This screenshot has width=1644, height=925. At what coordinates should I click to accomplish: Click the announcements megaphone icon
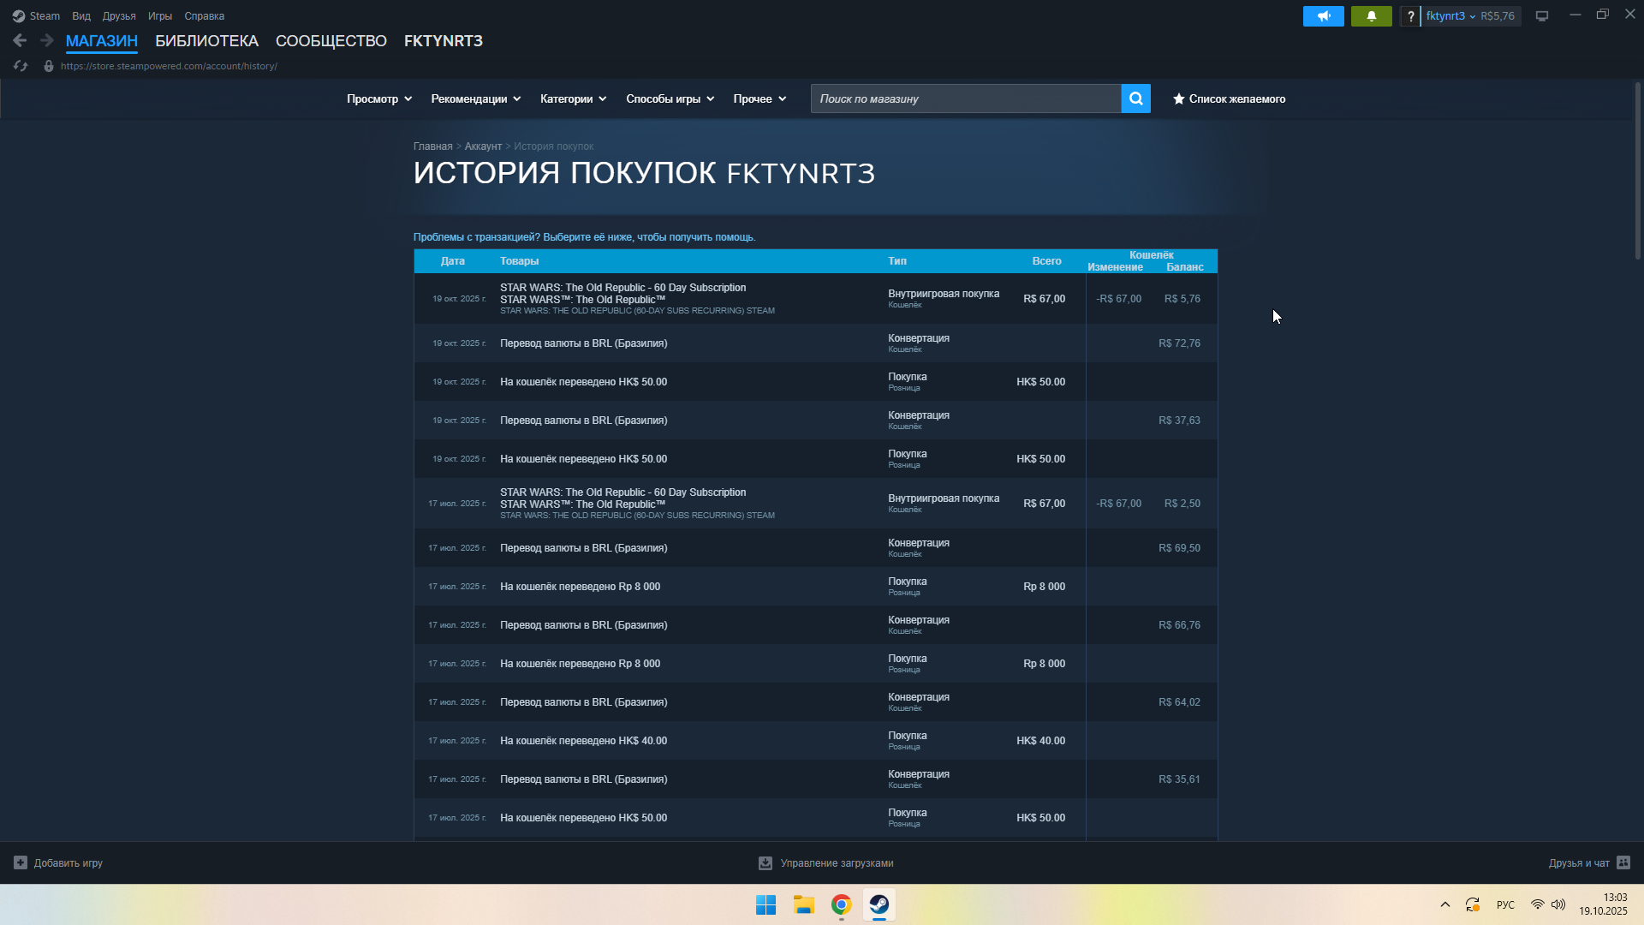click(1323, 16)
